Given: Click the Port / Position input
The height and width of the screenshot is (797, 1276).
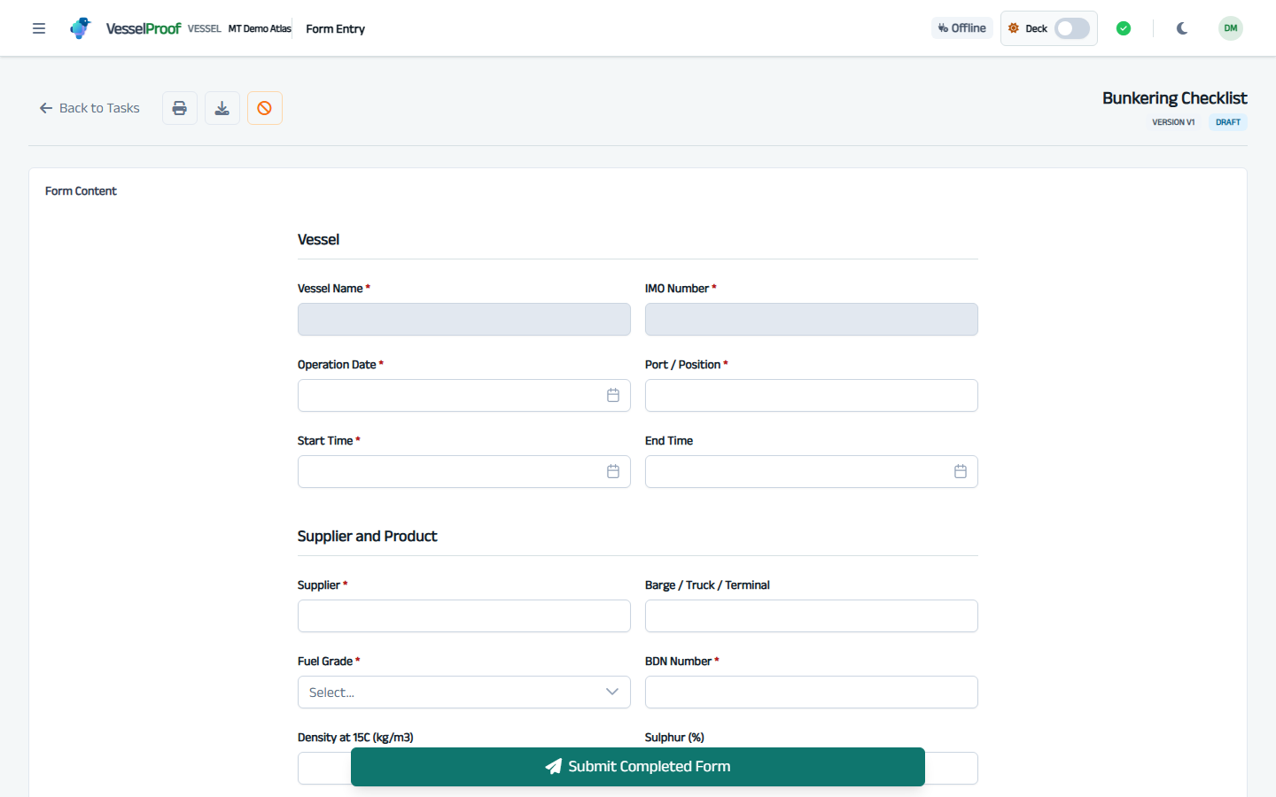Looking at the screenshot, I should pyautogui.click(x=812, y=396).
